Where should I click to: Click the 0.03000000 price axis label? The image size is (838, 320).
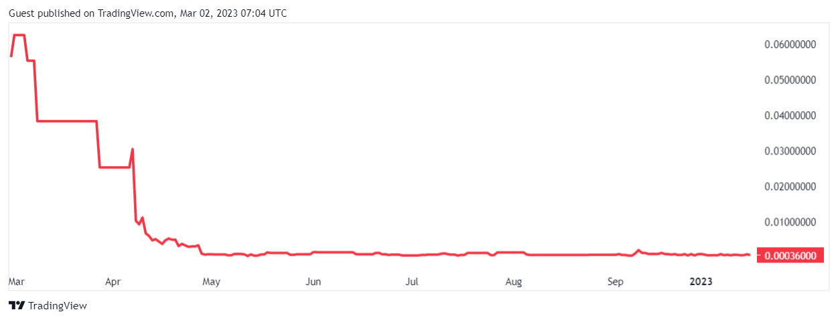coord(790,151)
